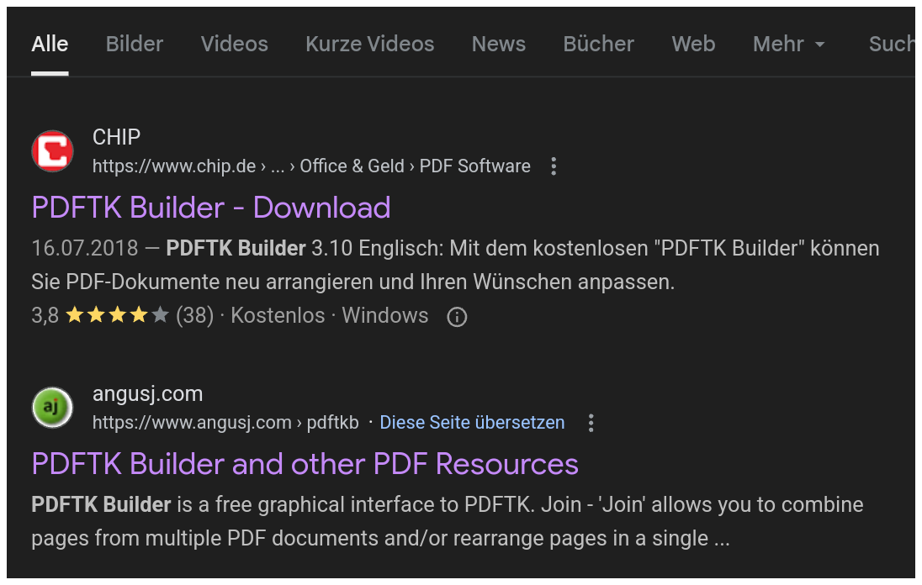The width and height of the screenshot is (922, 585).
Task: Open three-dot menu for angusj.com result
Action: 591,423
